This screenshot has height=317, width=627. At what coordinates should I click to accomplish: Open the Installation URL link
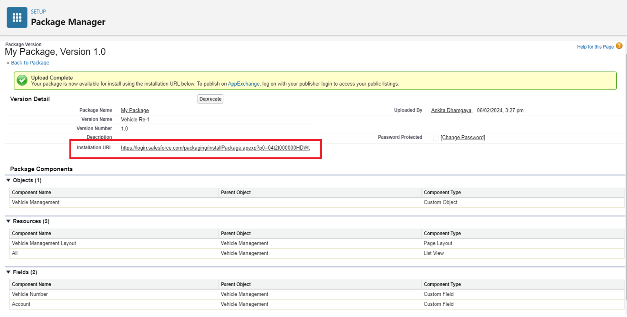click(215, 148)
